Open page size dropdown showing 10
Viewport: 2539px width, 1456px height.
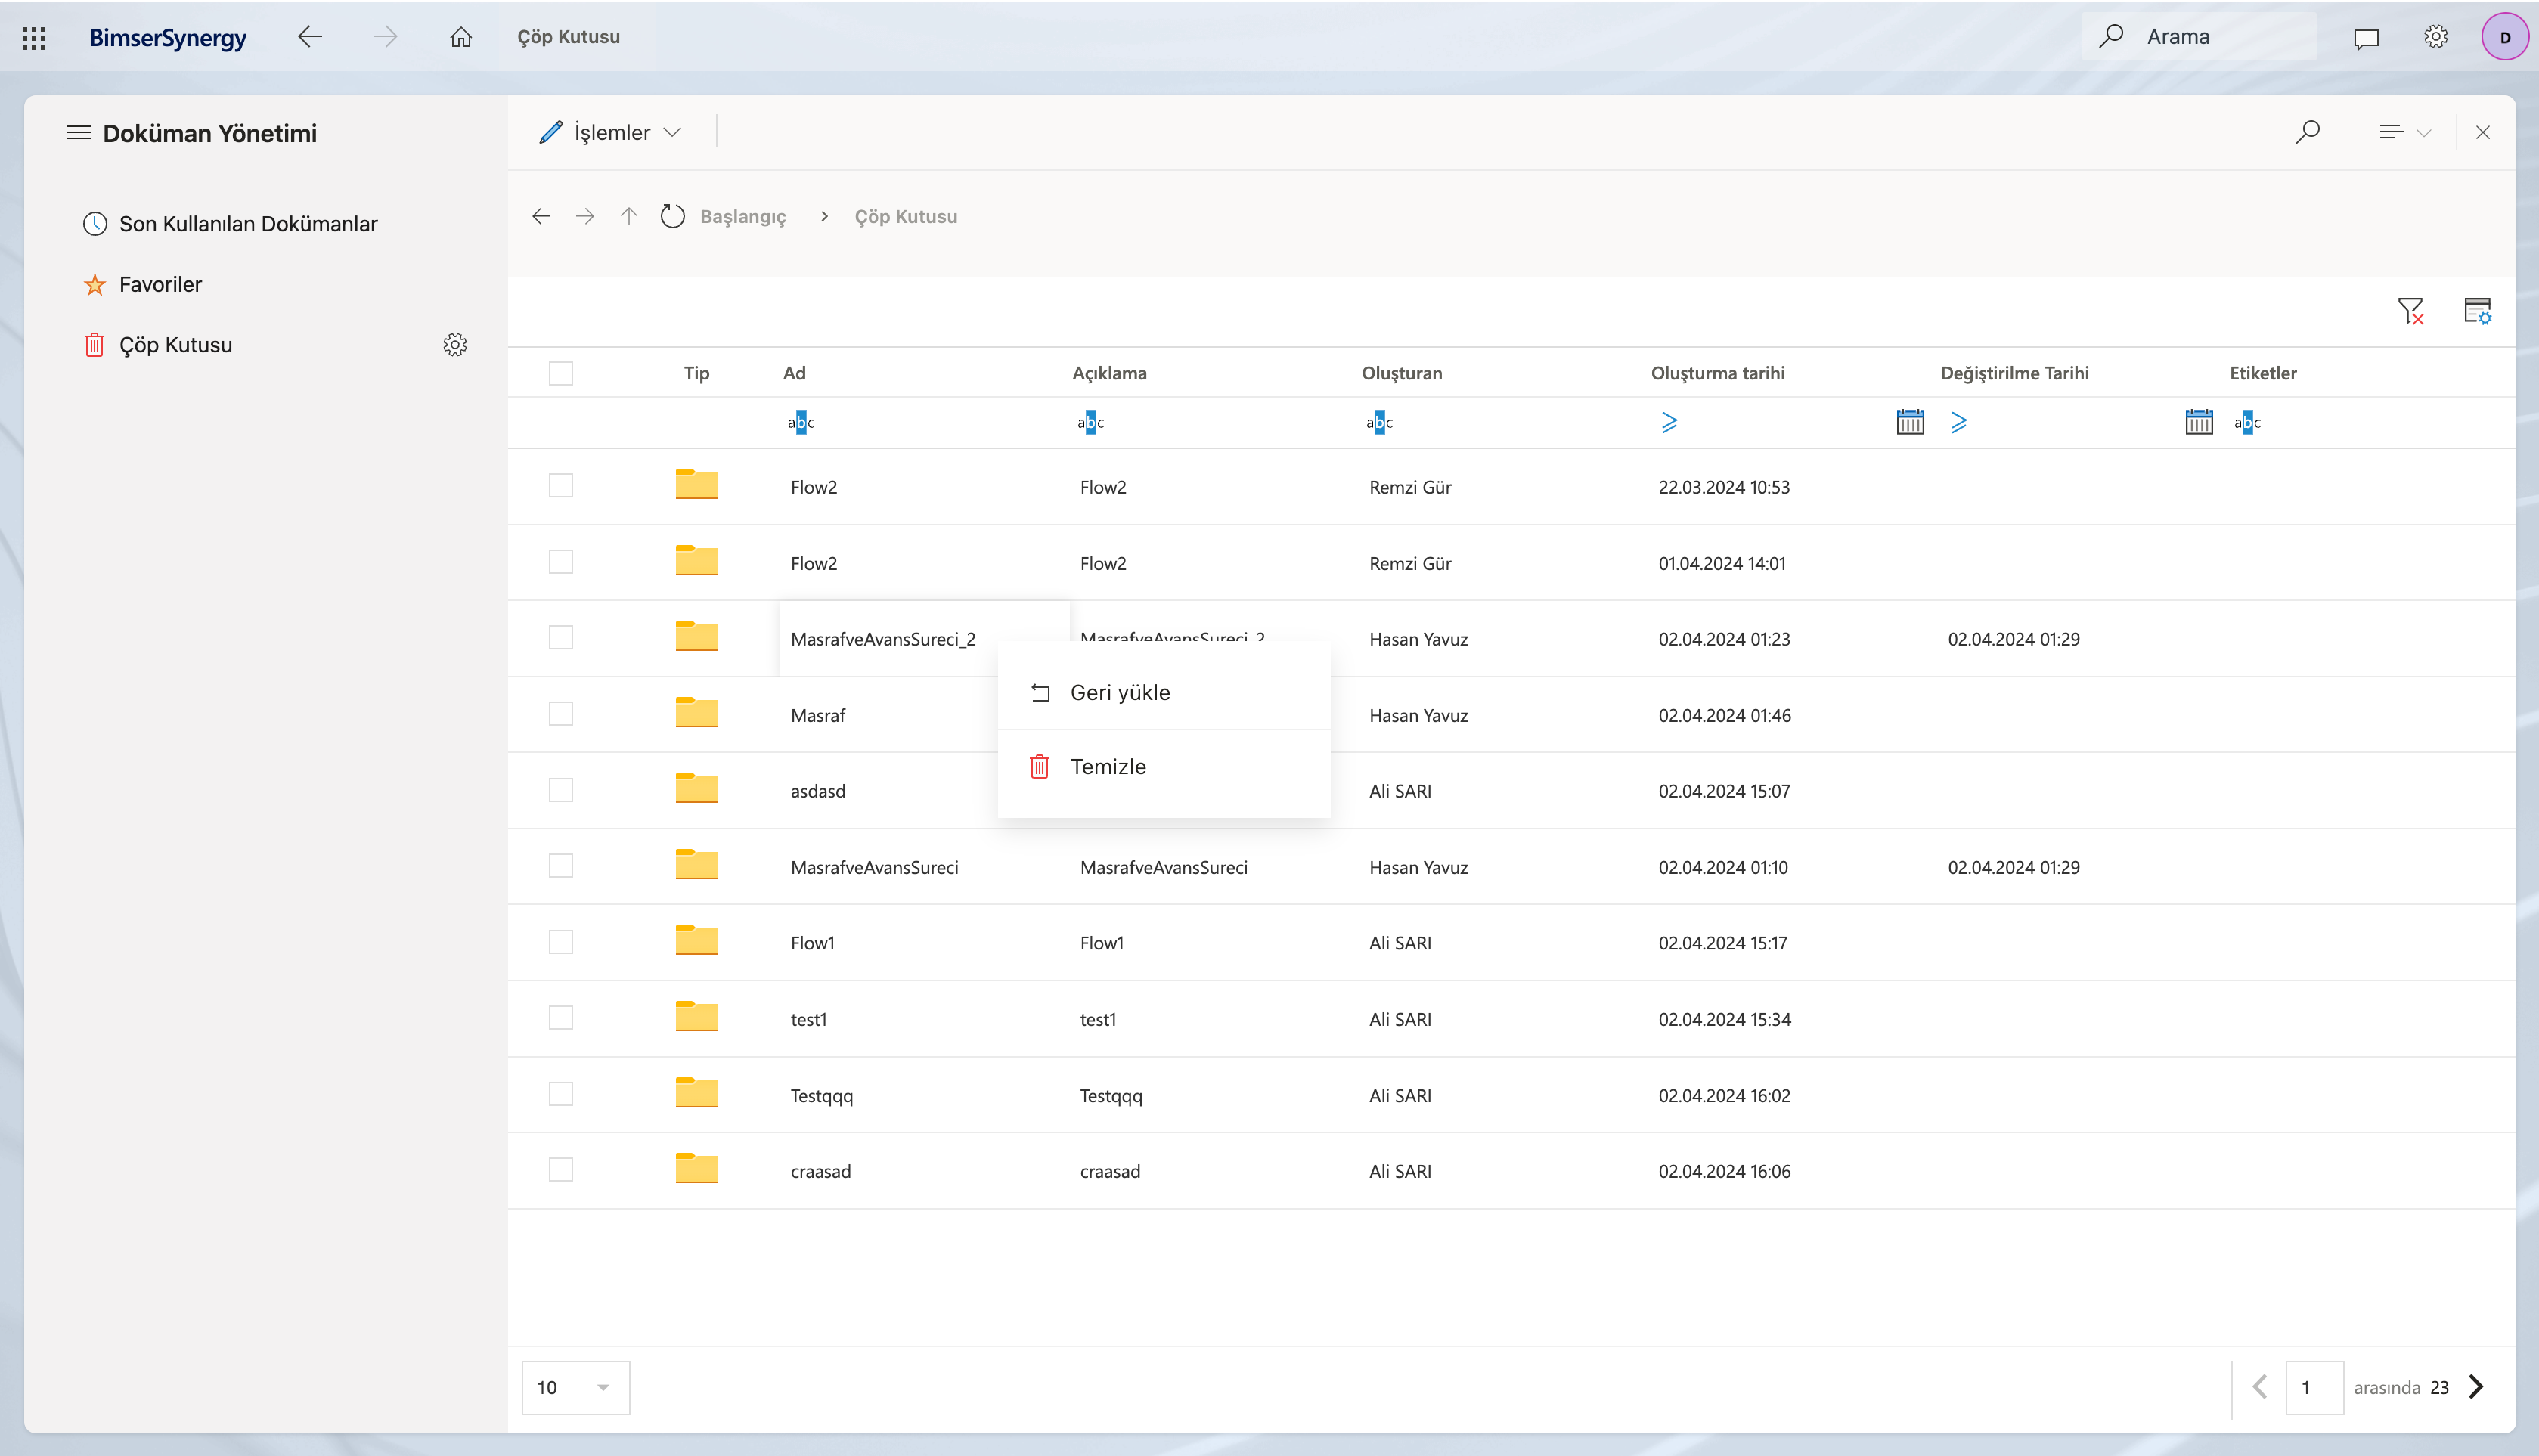[575, 1387]
